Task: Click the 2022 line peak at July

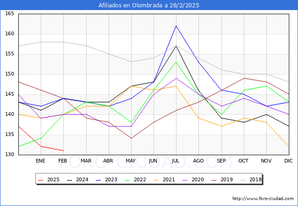Action: [176, 62]
